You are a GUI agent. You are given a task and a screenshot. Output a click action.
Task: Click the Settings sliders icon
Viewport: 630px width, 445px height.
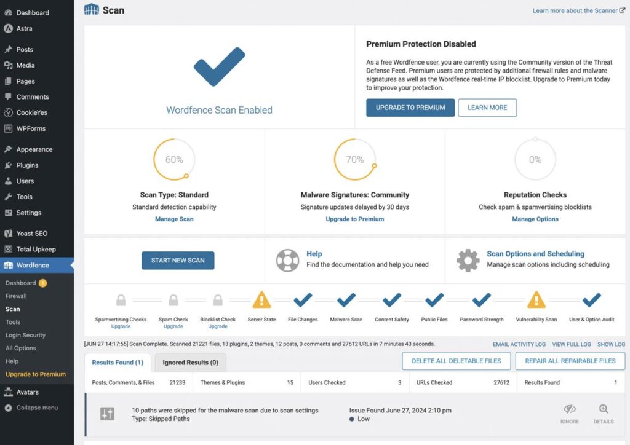pos(8,213)
